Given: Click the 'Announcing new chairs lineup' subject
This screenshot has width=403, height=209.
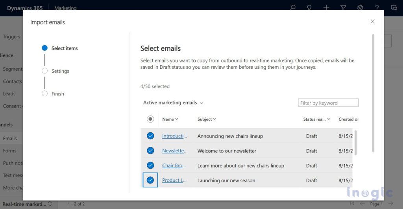Looking at the screenshot, I should (x=230, y=136).
